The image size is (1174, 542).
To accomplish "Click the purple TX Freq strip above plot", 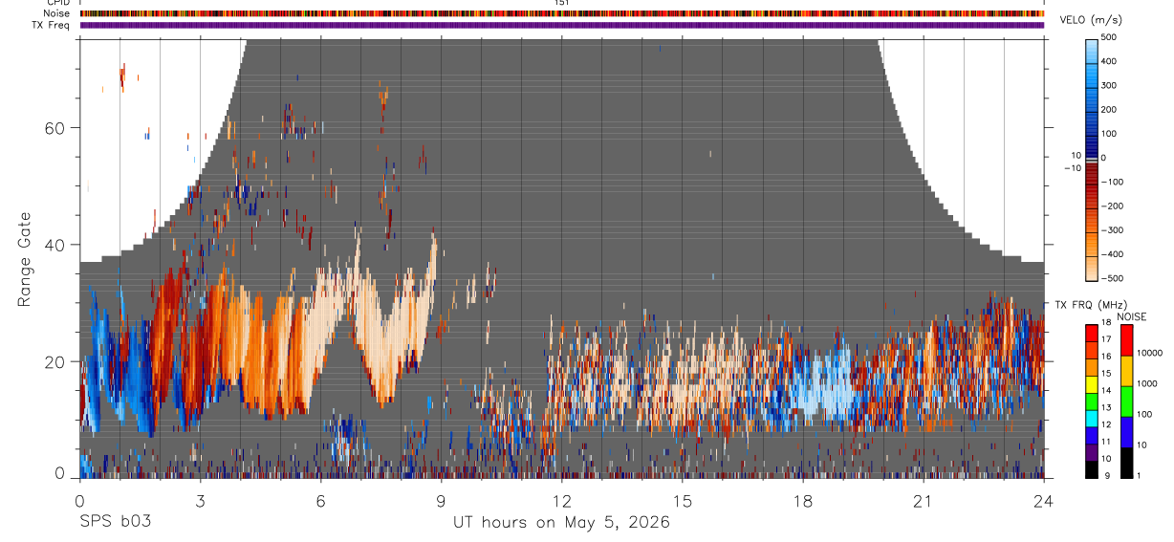I will click(562, 25).
